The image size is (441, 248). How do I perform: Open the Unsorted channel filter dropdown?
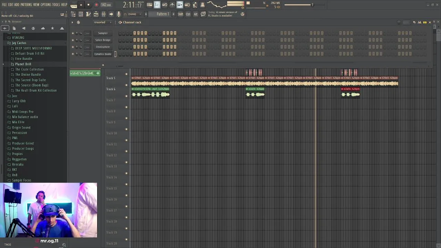103,22
